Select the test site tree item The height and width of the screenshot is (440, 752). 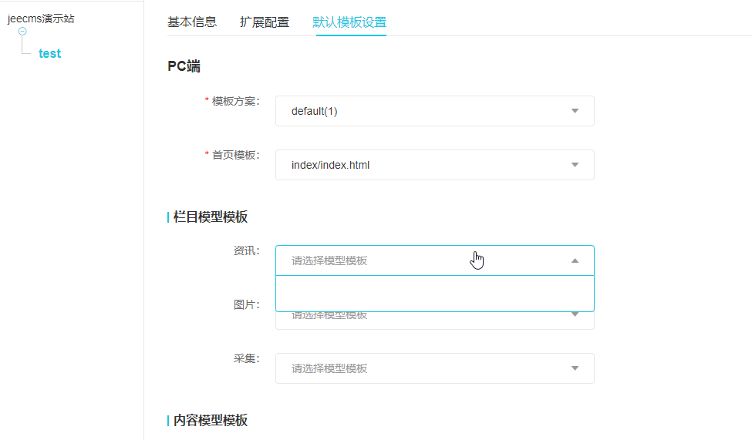(49, 54)
